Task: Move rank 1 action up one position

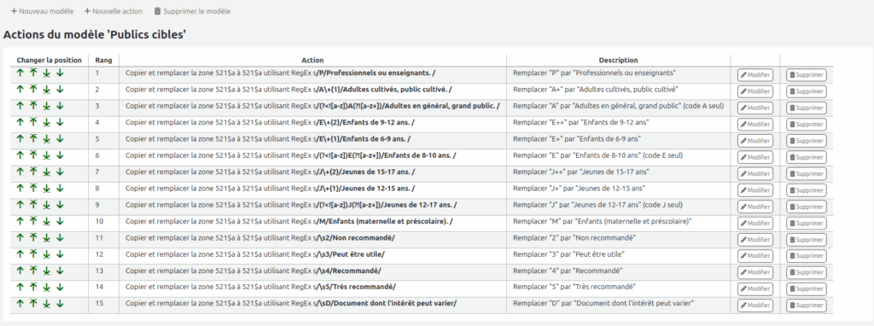Action: [x=20, y=73]
